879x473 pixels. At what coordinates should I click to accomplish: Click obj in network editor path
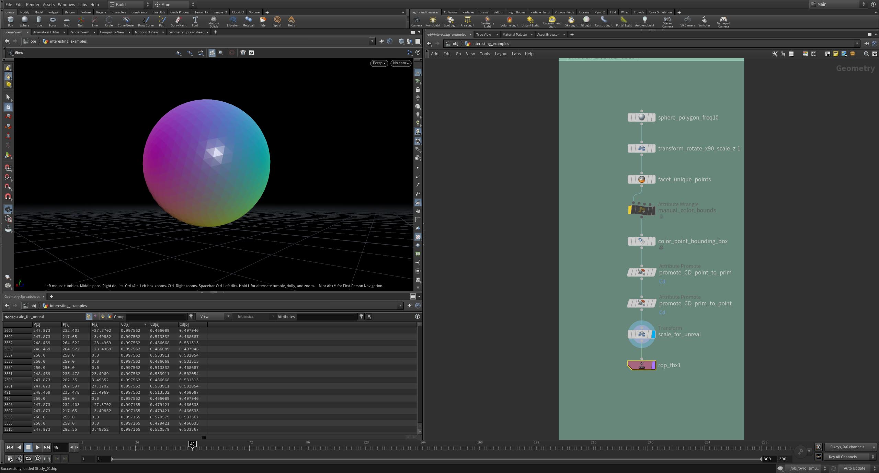[455, 44]
